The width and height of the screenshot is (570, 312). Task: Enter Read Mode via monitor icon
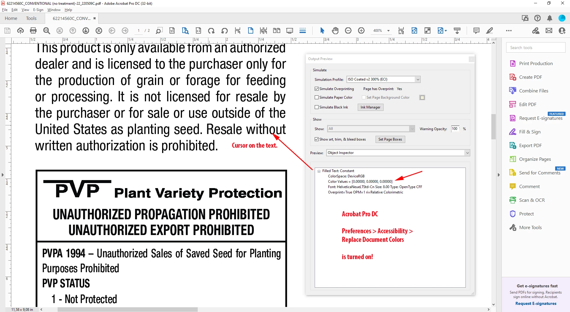(x=290, y=31)
